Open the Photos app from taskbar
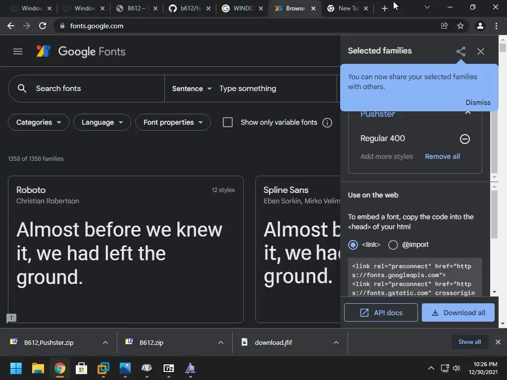 [125, 368]
